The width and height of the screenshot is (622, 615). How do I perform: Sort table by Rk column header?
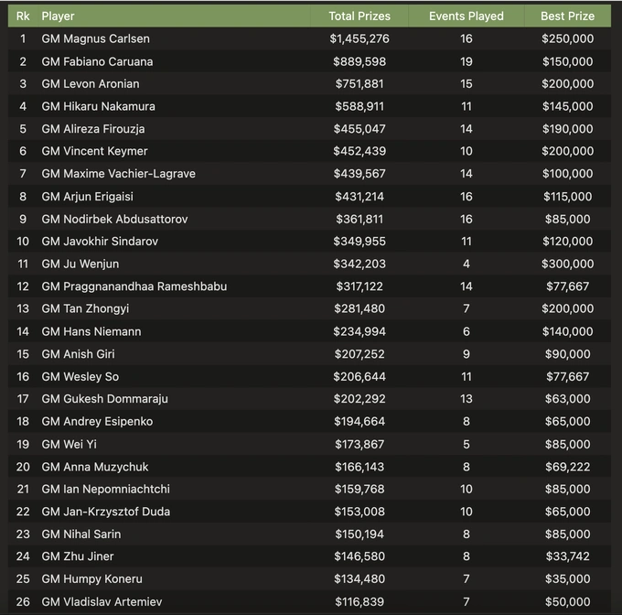click(23, 16)
